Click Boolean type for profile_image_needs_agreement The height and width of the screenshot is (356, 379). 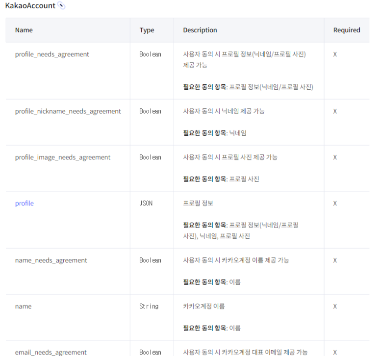(x=150, y=157)
